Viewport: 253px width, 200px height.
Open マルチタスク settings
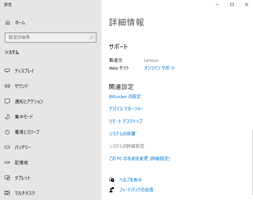tap(25, 193)
